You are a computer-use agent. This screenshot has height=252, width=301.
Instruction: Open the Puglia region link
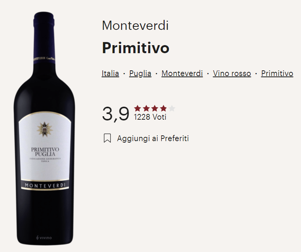pyautogui.click(x=140, y=73)
